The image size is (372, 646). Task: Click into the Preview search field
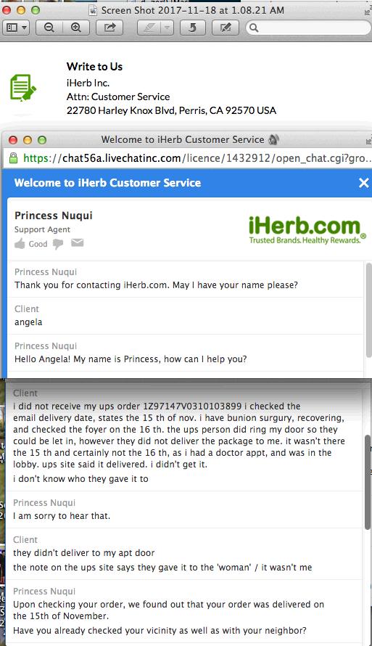[x=309, y=28]
